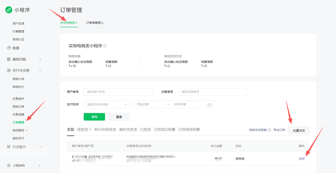Screen dimensions: 336x173
Task: Select the 已发货 tab
Action: click(145, 129)
